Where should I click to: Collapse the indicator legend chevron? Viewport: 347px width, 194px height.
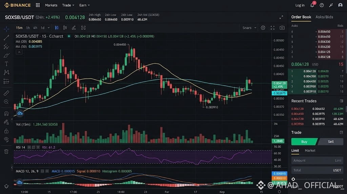coord(19,52)
